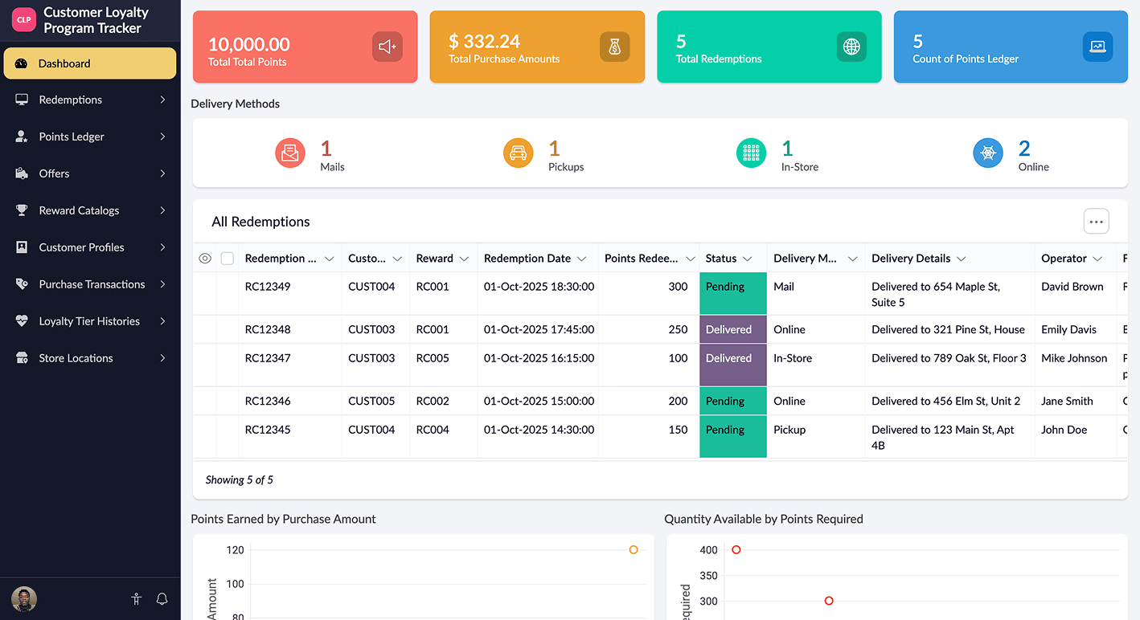Open the Delivery Method column dropdown

853,258
